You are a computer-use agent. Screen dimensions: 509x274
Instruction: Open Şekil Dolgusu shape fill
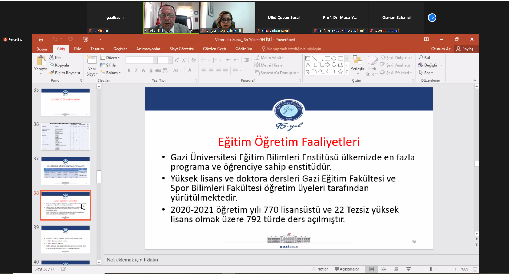396,58
